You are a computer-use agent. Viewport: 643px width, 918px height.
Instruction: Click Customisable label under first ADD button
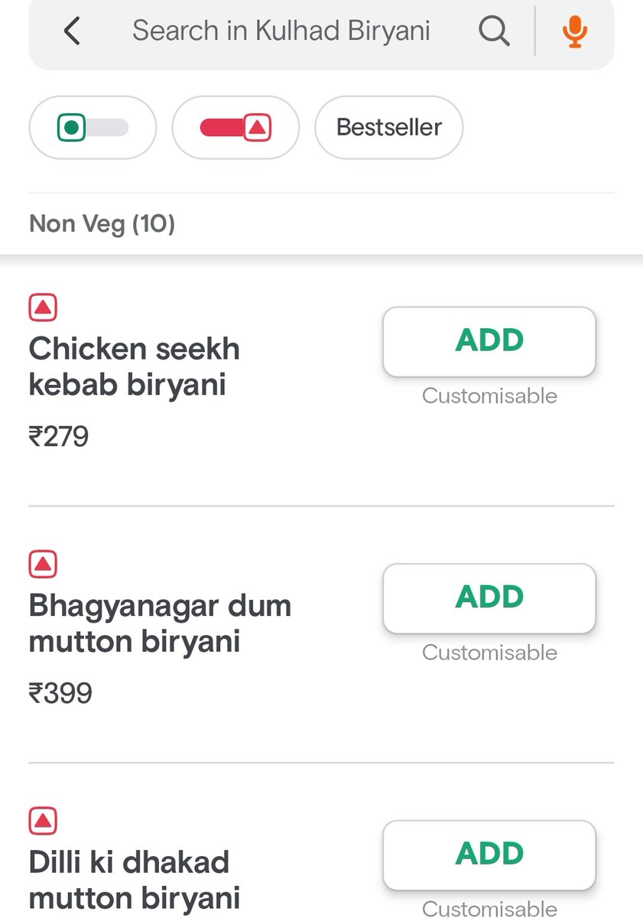coord(489,396)
